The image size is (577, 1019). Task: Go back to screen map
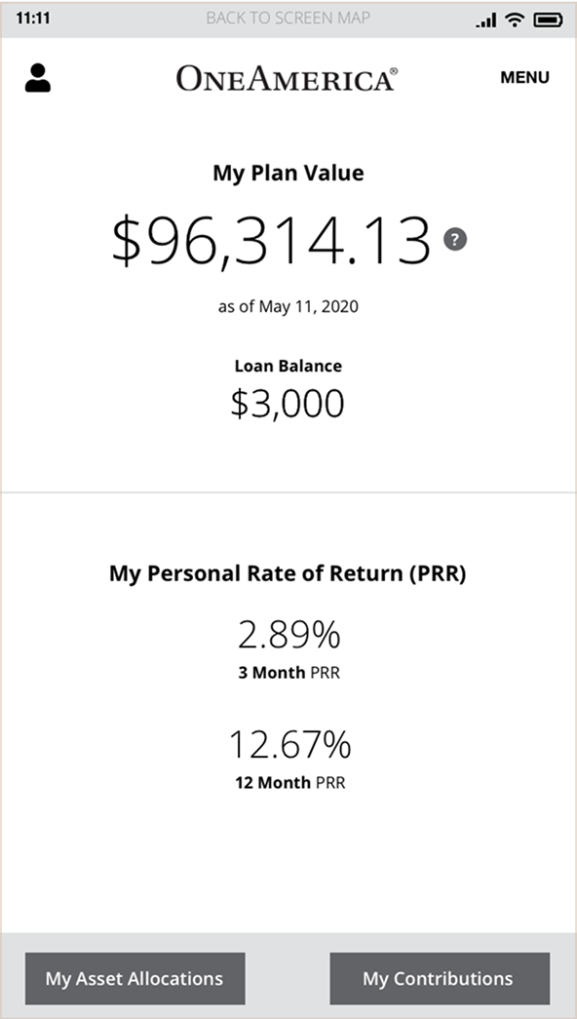[x=288, y=19]
